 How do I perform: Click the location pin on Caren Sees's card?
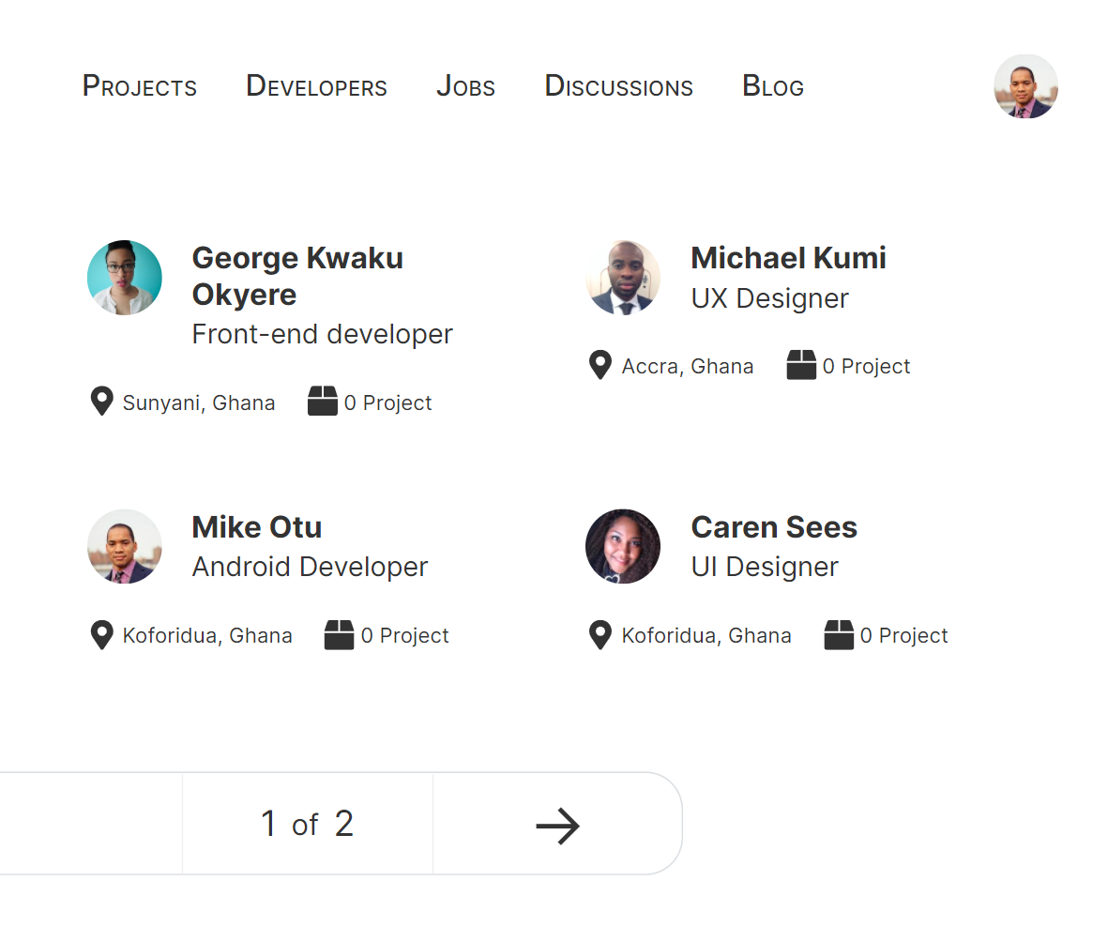click(600, 635)
